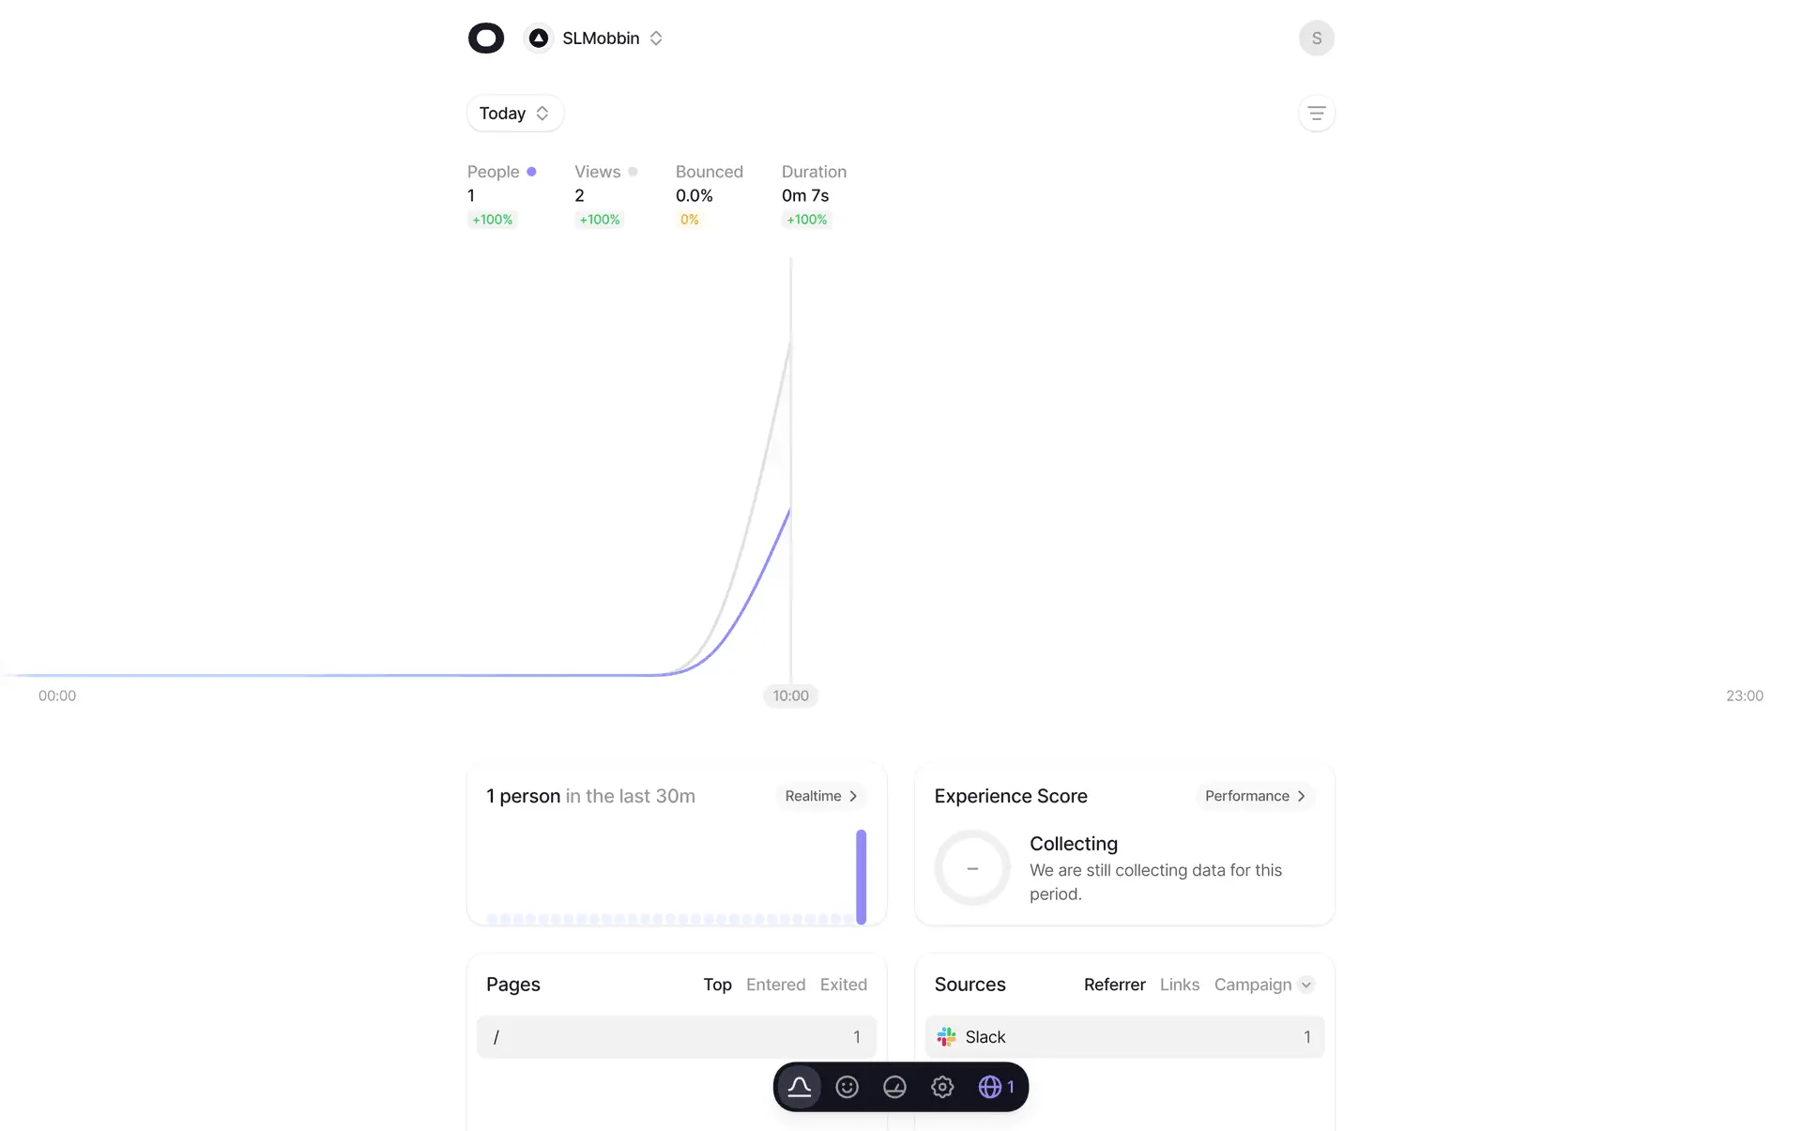Click the black ring app logo
This screenshot has height=1131, width=1802.
click(x=486, y=38)
